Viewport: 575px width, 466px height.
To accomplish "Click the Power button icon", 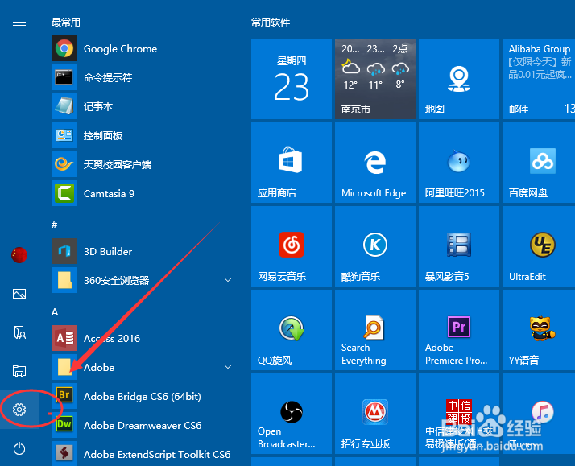I will pyautogui.click(x=19, y=448).
